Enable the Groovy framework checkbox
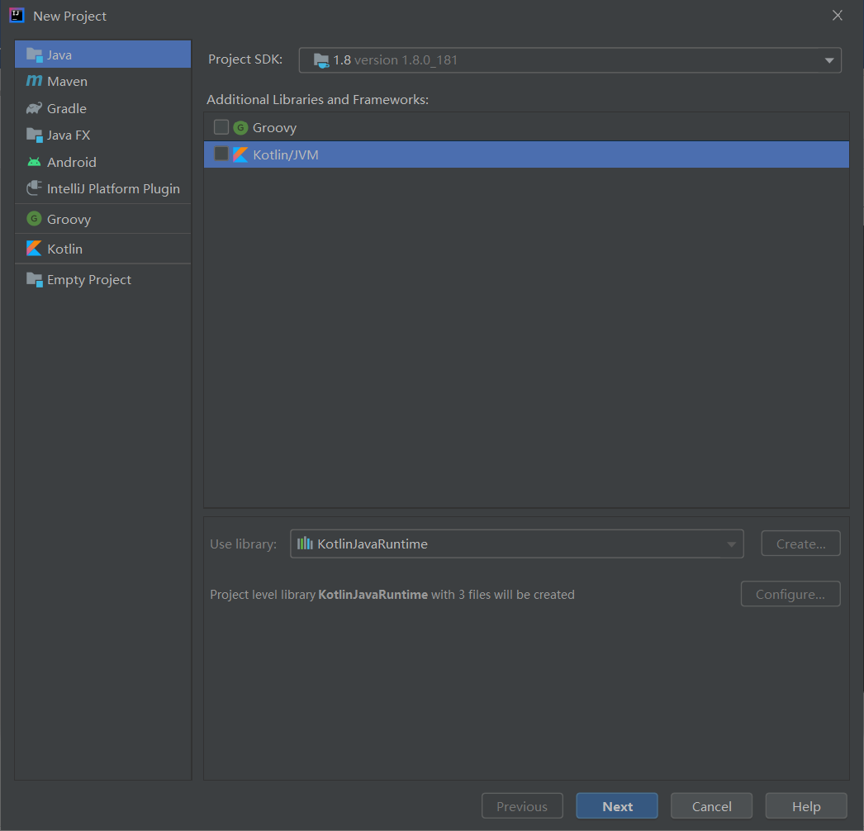The image size is (864, 831). 221,127
